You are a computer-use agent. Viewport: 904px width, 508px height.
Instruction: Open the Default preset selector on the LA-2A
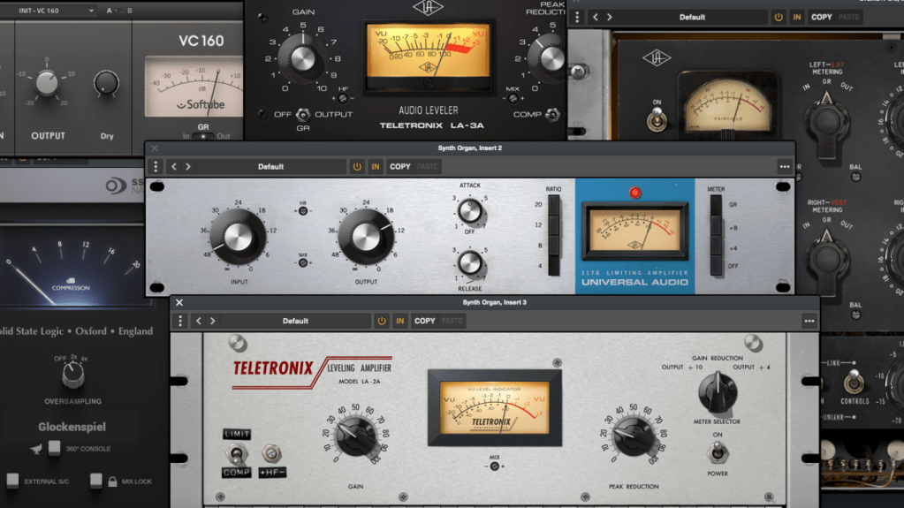tap(295, 321)
